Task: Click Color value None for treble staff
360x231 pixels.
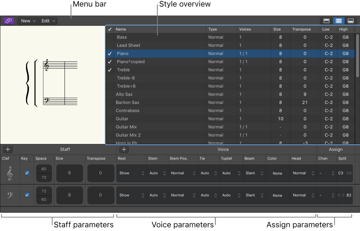Action: pyautogui.click(x=278, y=173)
